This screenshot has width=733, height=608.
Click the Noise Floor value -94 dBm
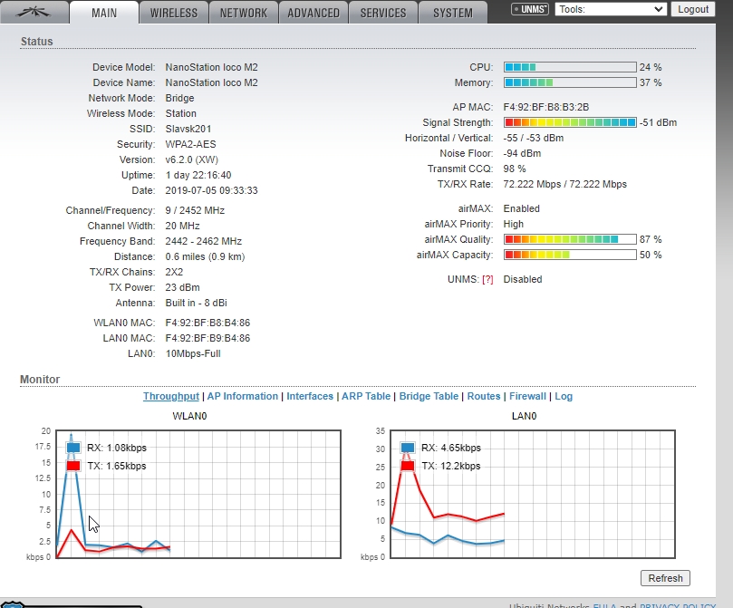pyautogui.click(x=522, y=153)
